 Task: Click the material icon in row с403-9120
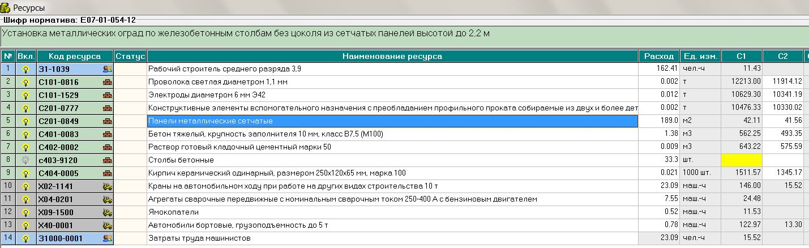pos(107,160)
